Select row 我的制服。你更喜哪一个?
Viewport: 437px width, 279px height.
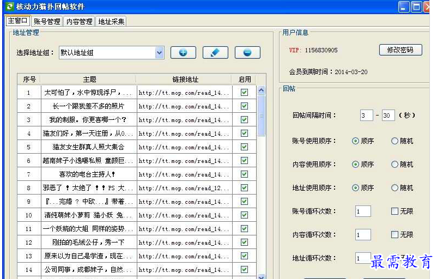tap(137, 120)
